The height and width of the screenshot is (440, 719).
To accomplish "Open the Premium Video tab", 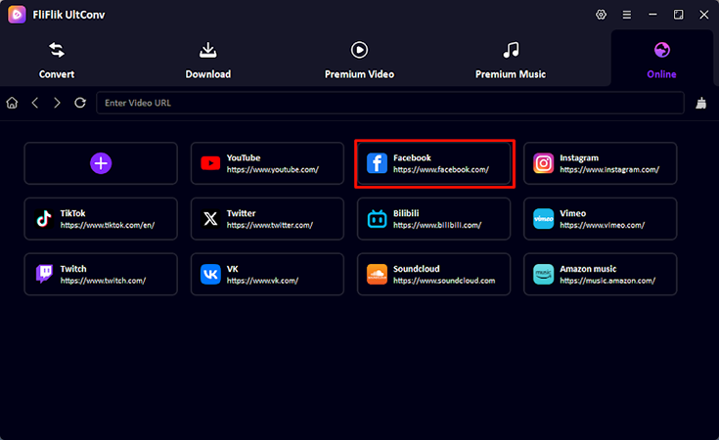I will pos(359,61).
